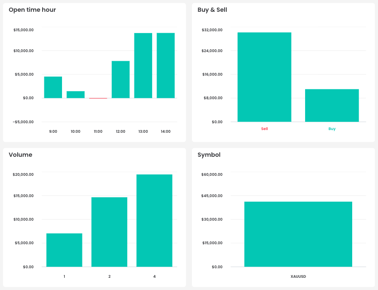Click the small red bar at 11:00
Screen dimensions: 378x290
tap(98, 98)
